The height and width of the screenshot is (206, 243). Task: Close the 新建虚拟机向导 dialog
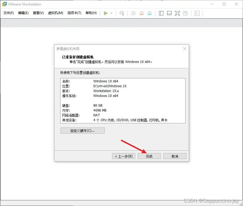click(x=185, y=49)
